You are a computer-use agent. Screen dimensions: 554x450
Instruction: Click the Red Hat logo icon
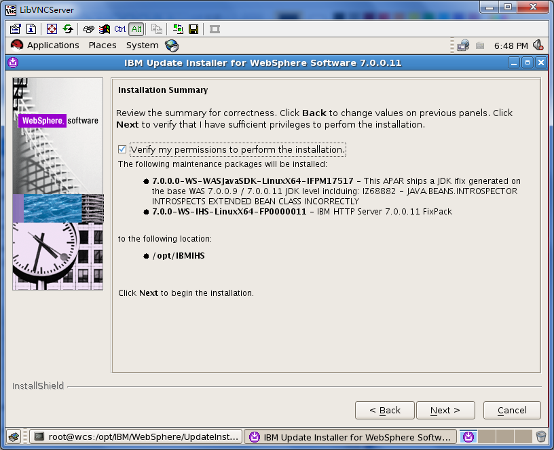[16, 45]
